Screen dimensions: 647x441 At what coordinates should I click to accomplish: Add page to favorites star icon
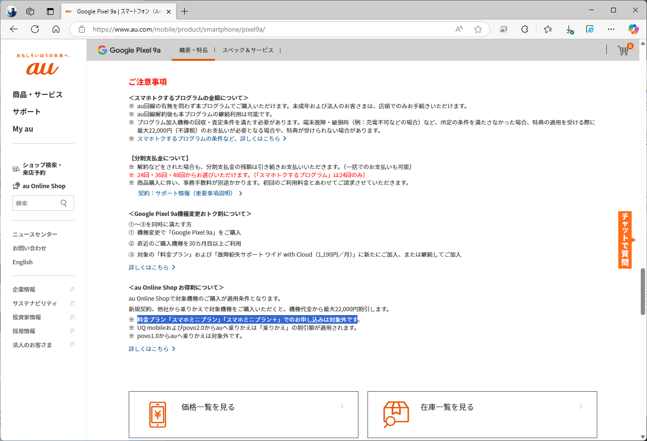tap(478, 29)
